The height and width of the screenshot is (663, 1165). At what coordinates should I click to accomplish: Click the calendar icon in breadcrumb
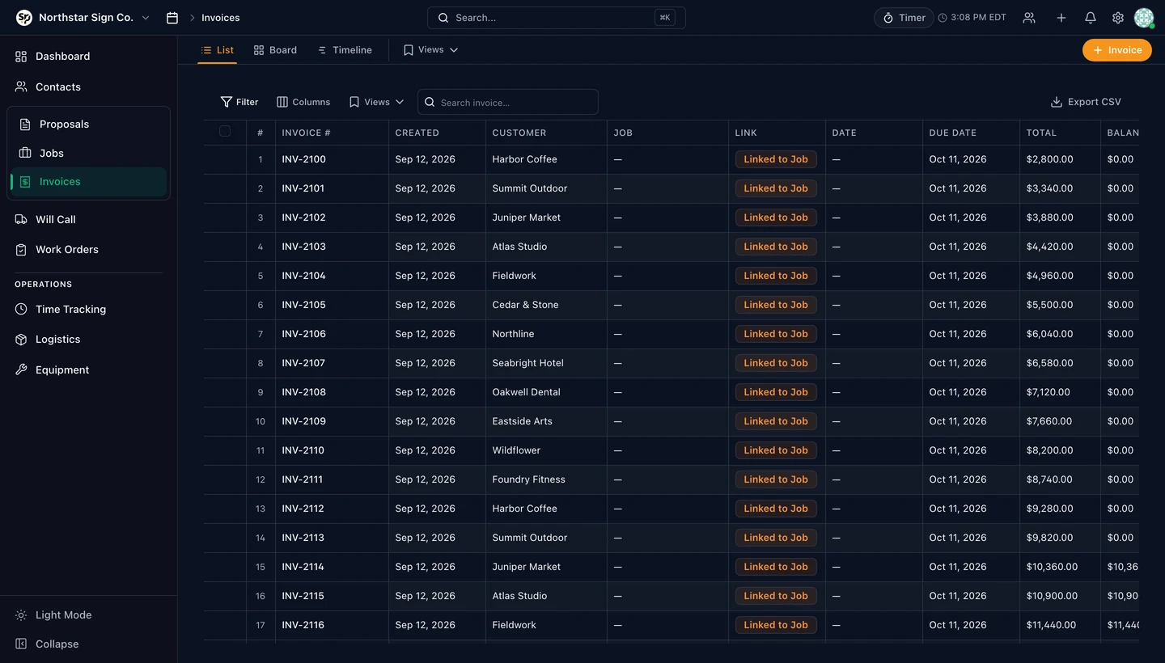click(172, 18)
